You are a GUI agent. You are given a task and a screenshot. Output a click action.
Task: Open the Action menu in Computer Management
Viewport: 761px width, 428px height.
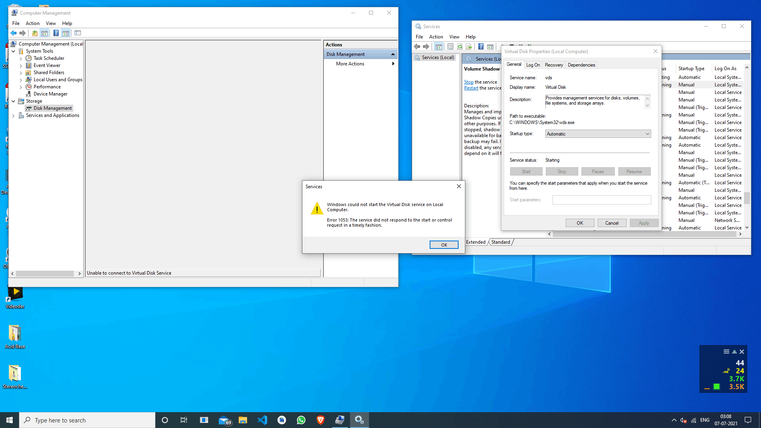[33, 23]
